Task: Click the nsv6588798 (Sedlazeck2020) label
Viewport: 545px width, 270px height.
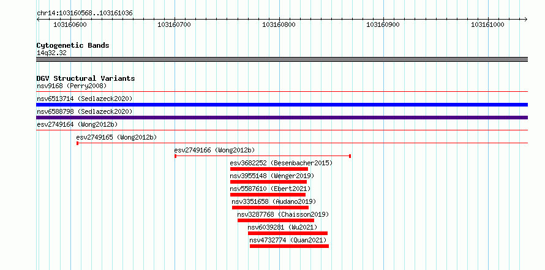Action: 85,111
